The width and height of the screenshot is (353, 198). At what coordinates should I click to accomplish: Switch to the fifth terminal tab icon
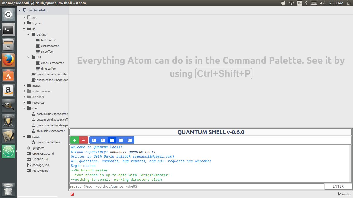tap(130, 140)
